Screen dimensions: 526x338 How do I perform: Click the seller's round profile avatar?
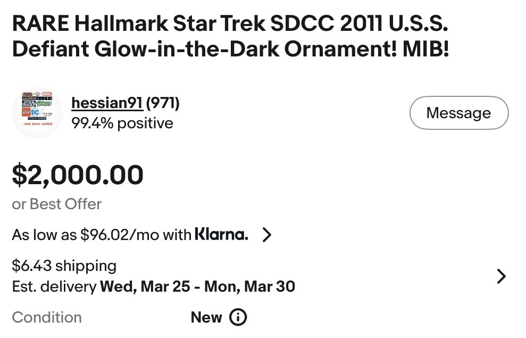pyautogui.click(x=37, y=113)
